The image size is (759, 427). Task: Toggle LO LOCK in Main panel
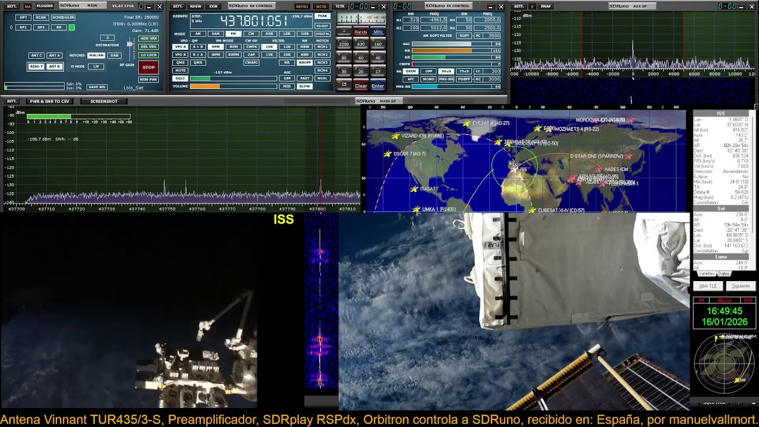click(x=149, y=55)
